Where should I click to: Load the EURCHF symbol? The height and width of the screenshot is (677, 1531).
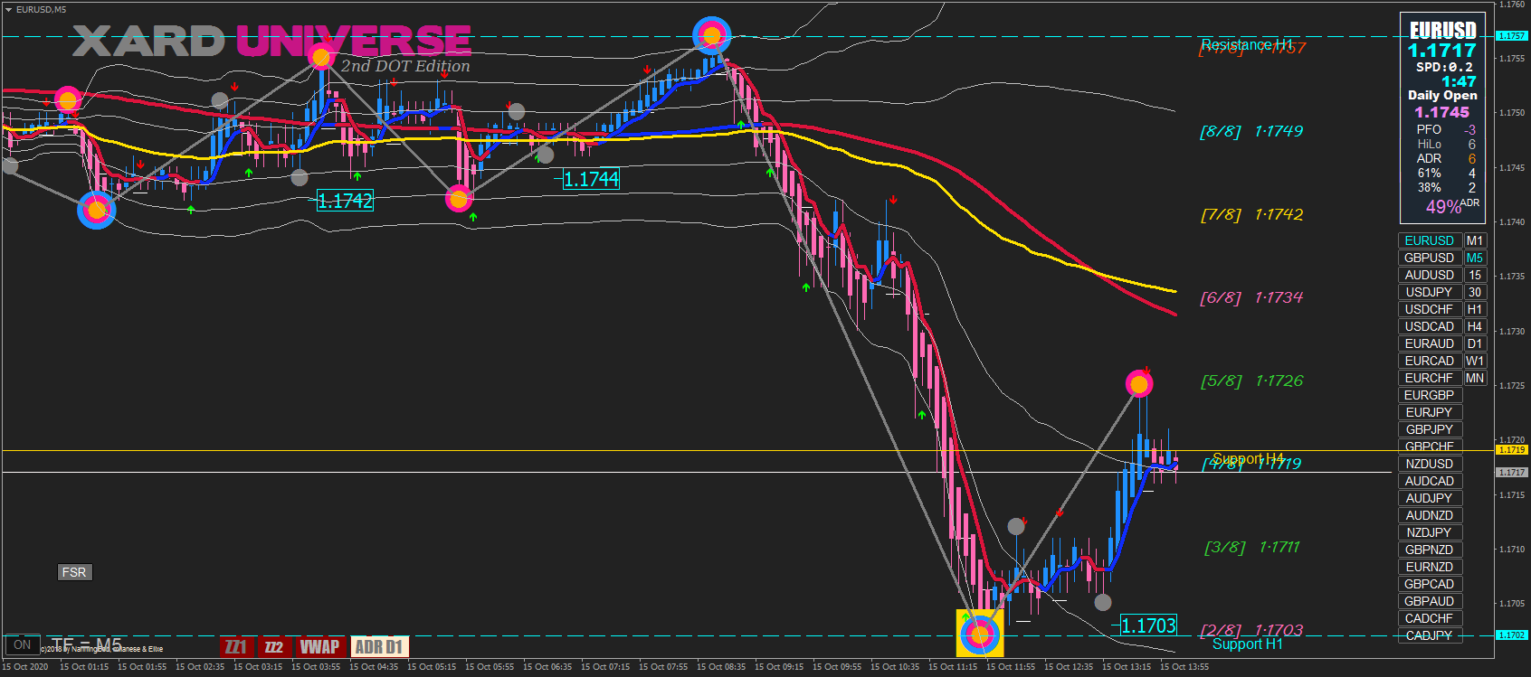tap(1430, 378)
